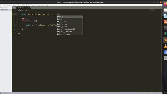The image size is (167, 94).
Task: Click the unsaved dot on whileEx.php tab
Action: pyautogui.click(x=28, y=8)
